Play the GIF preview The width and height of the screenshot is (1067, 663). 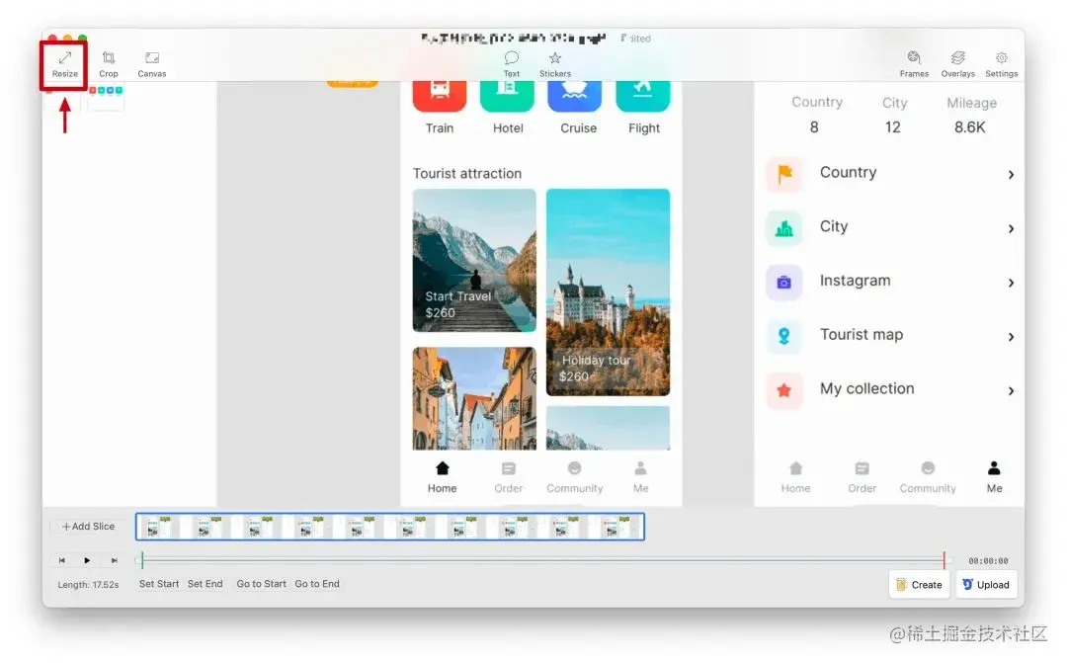coord(87,560)
